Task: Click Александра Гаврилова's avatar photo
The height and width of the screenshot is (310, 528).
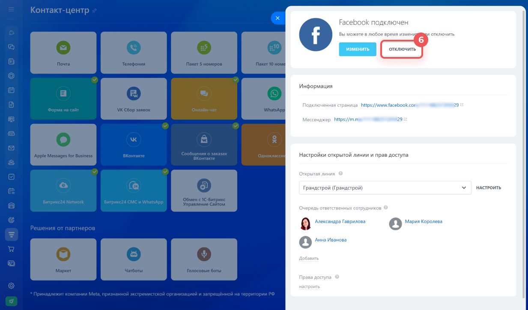Action: [x=305, y=224]
